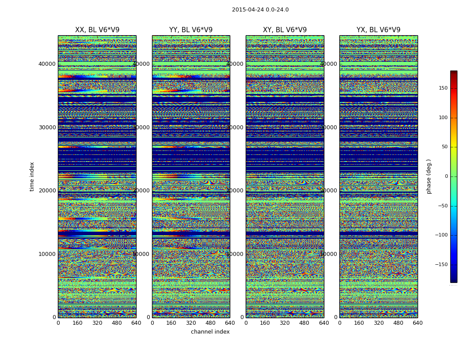
Task: Click inside the YY phase heatmap panel
Action: pos(190,176)
